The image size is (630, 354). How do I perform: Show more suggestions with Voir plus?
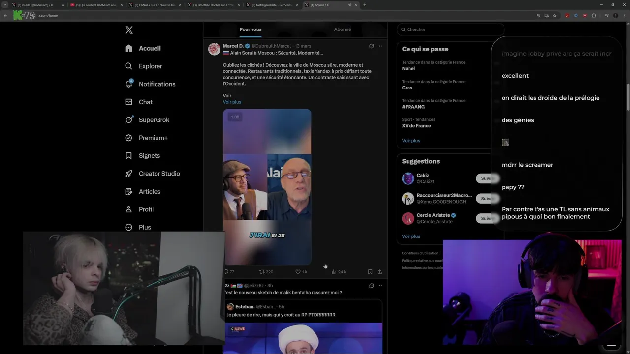pyautogui.click(x=411, y=236)
